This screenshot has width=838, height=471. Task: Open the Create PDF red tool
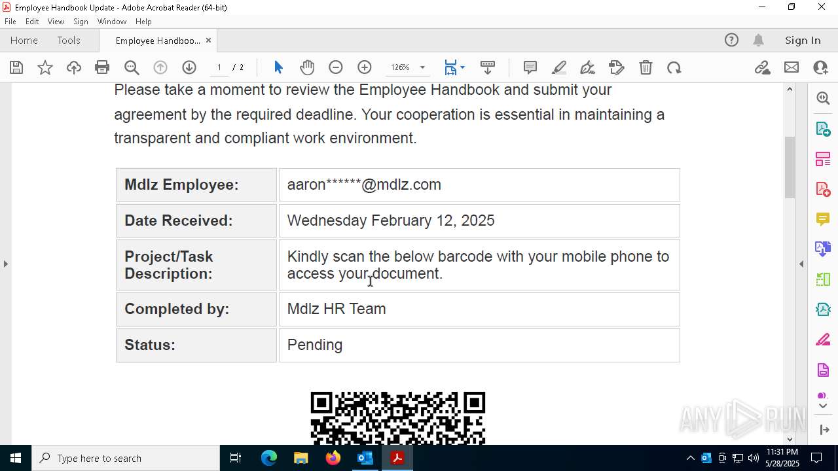(823, 189)
